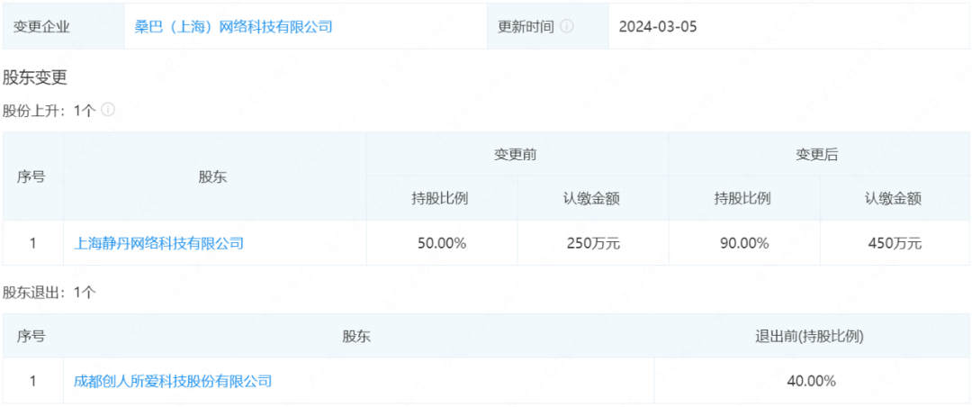Click 认缴金额 header under 变更后
The width and height of the screenshot is (972, 407).
[x=895, y=198]
